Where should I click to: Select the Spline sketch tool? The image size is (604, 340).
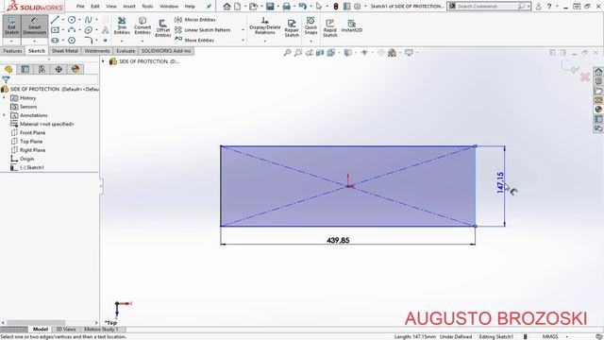tap(88, 20)
